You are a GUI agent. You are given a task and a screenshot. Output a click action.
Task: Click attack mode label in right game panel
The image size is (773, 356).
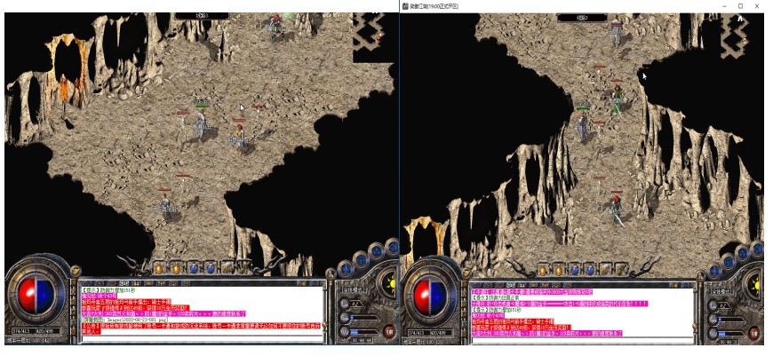coord(721,290)
